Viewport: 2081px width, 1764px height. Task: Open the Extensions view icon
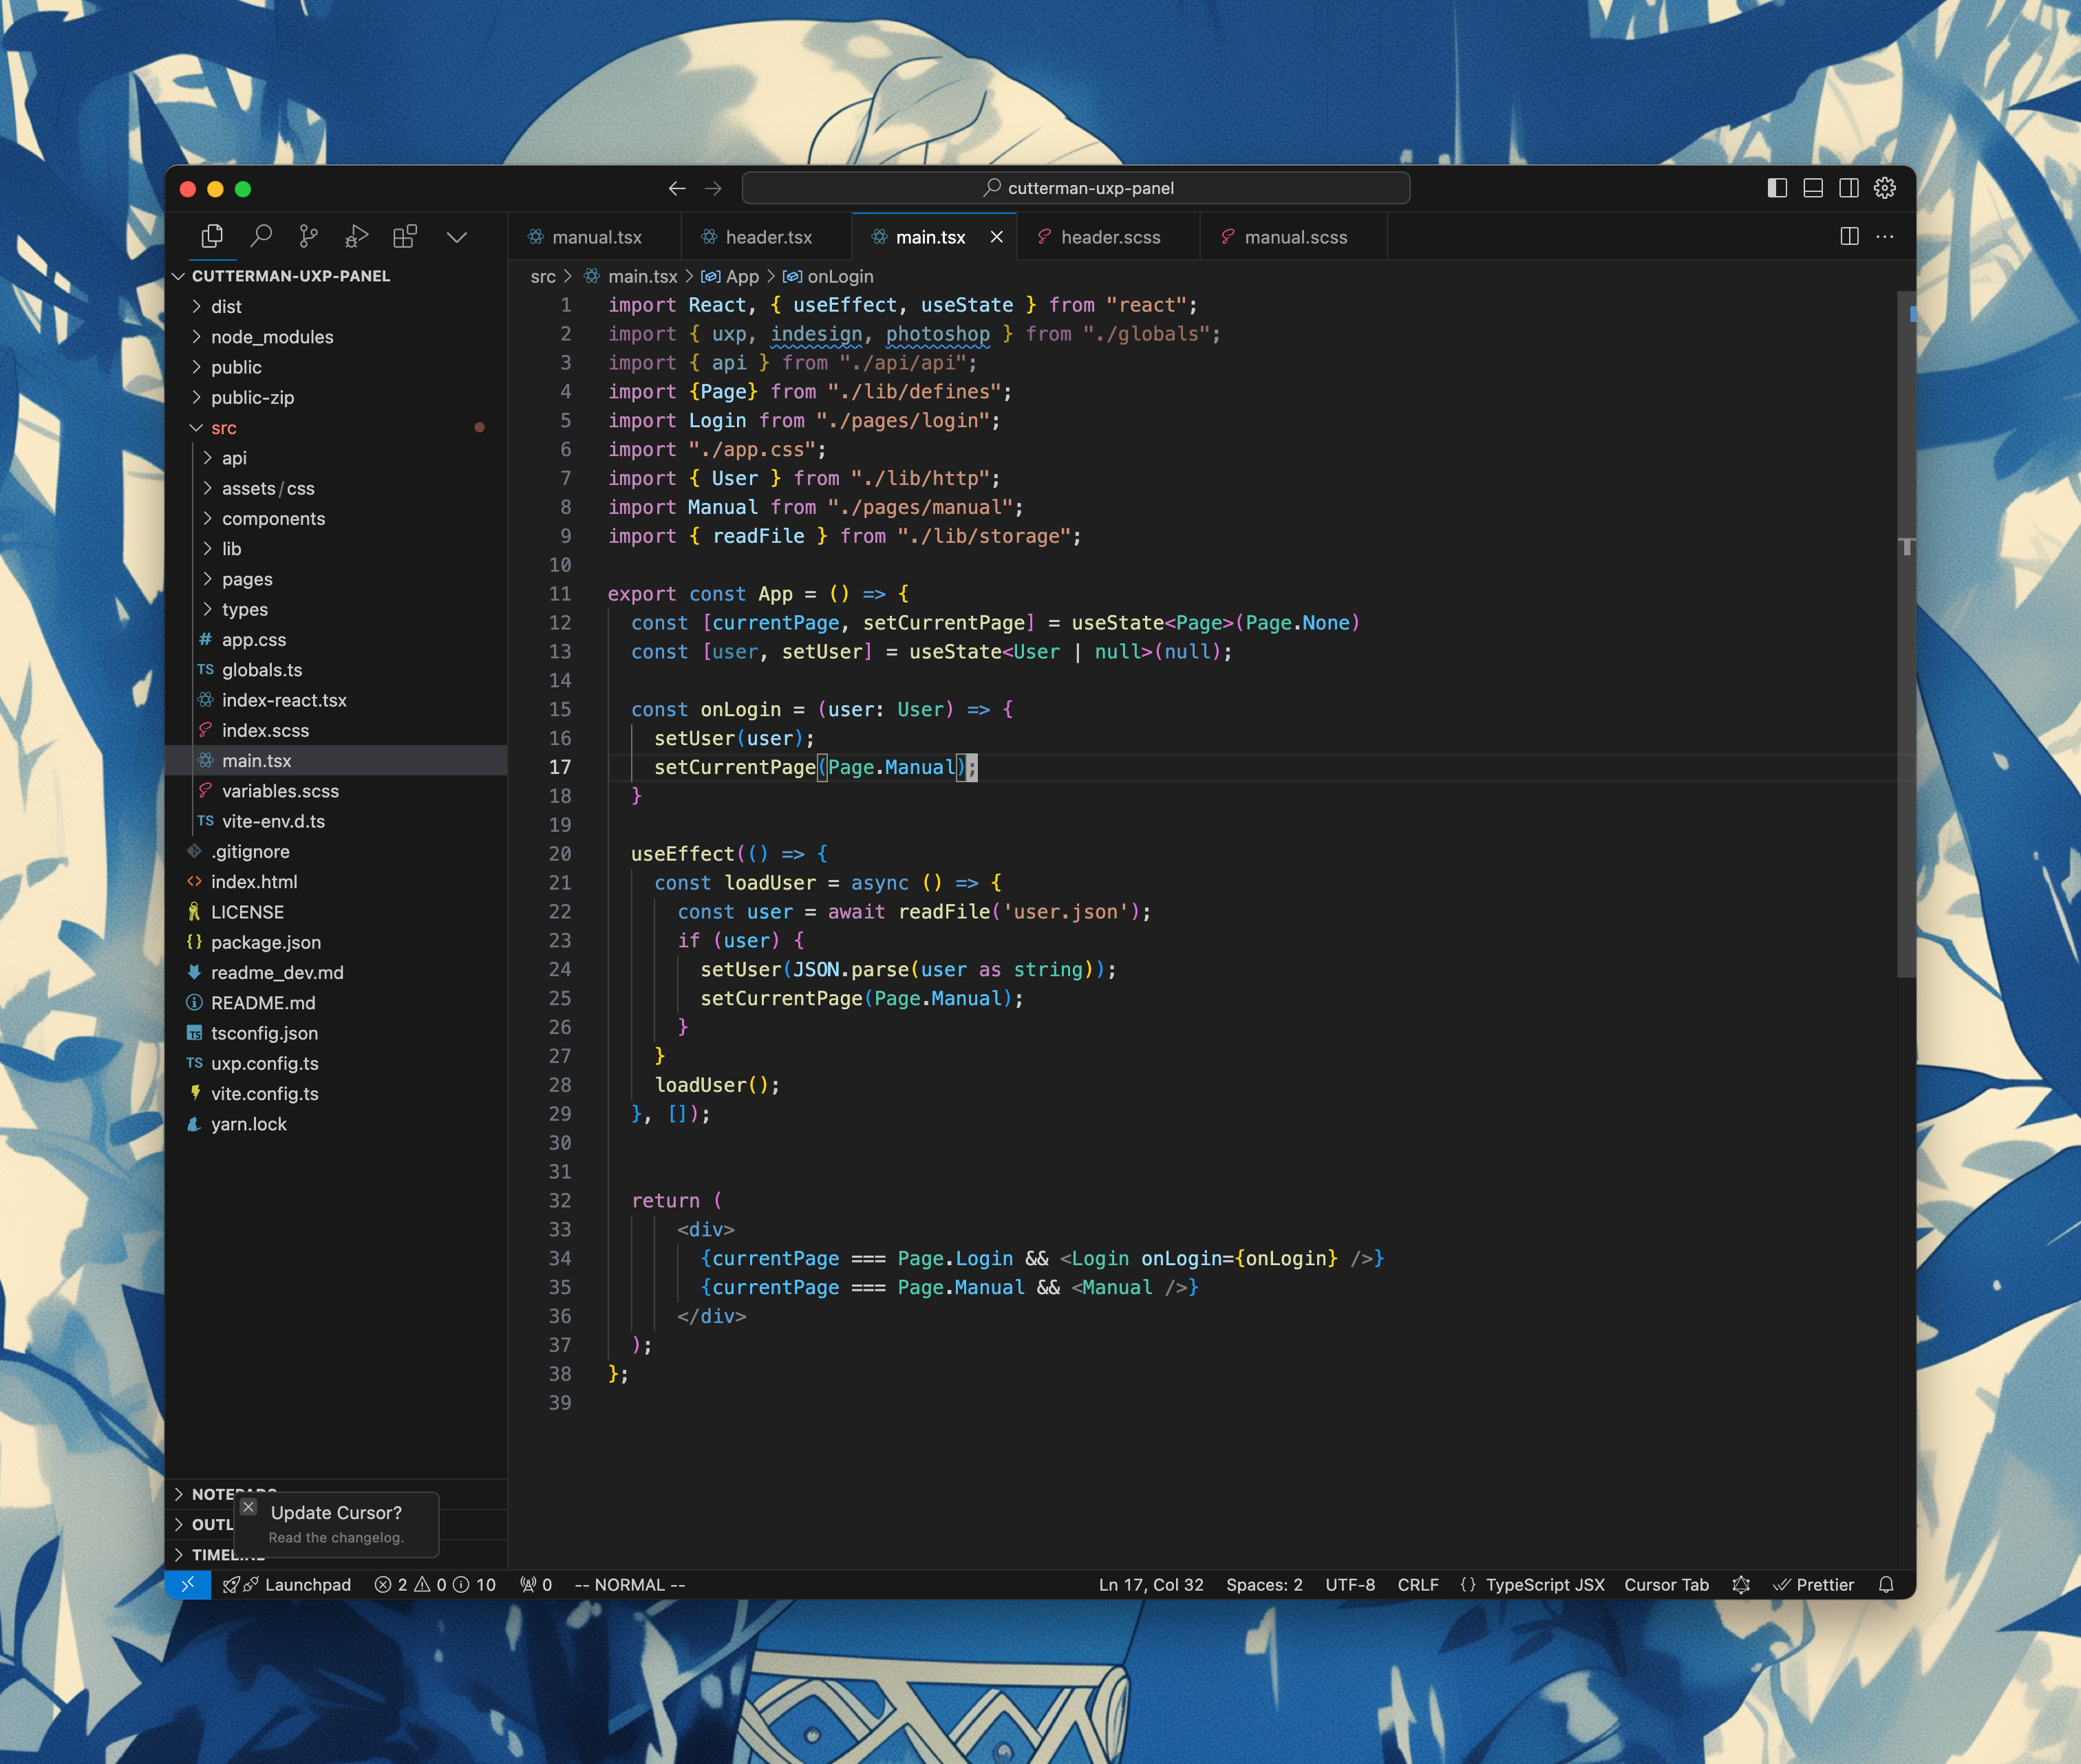pyautogui.click(x=405, y=237)
